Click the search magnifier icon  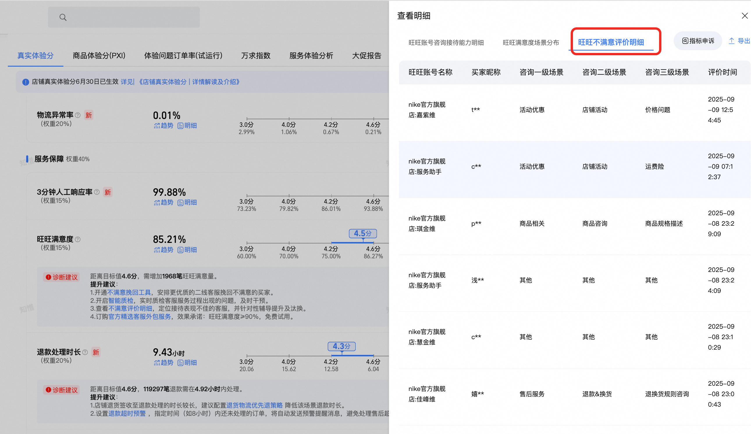(63, 17)
